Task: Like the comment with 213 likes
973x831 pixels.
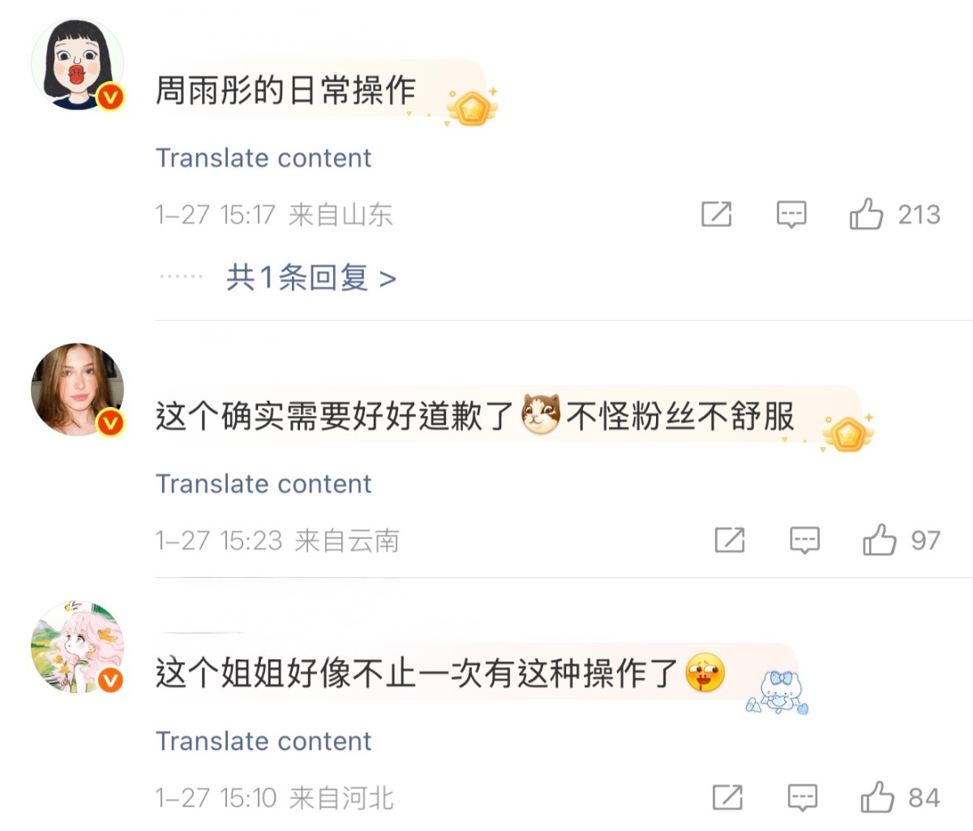Action: pyautogui.click(x=866, y=215)
